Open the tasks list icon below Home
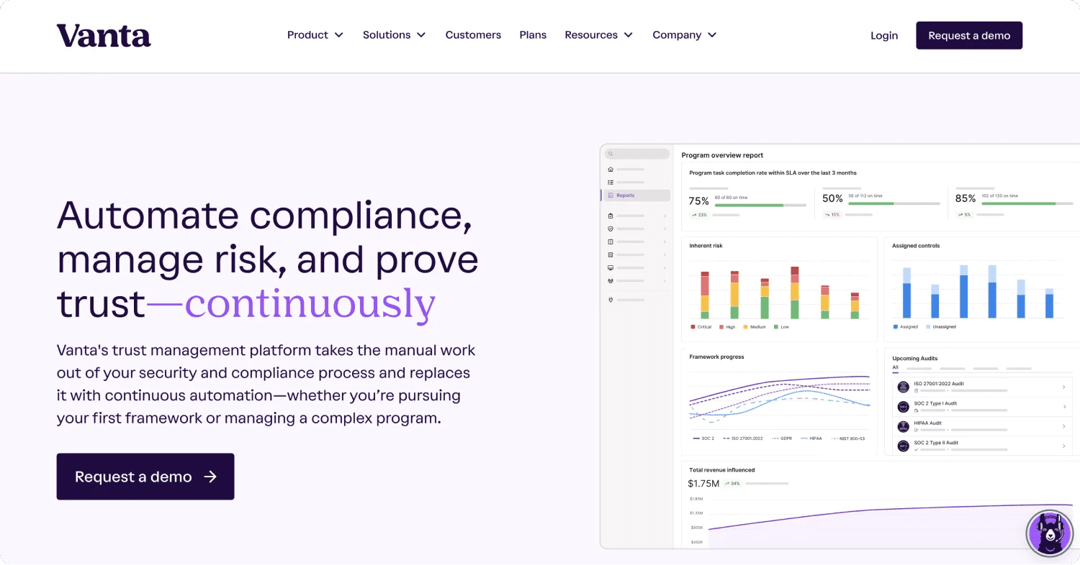The image size is (1080, 565). 610,182
